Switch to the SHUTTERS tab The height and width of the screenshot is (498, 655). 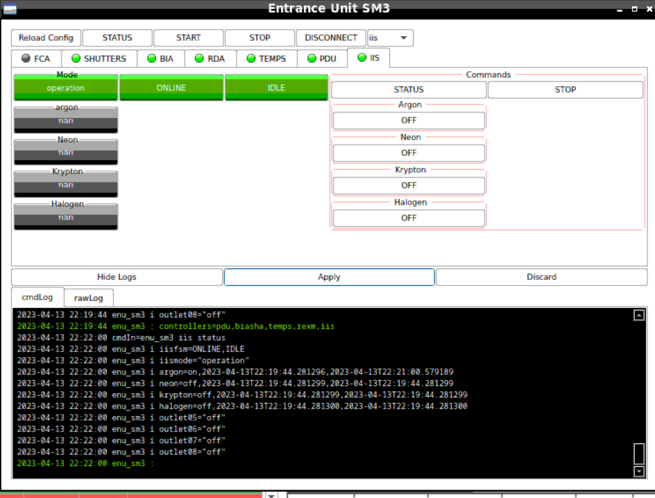click(99, 59)
